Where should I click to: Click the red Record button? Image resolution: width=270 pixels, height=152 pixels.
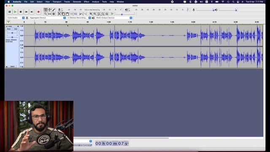[x=38, y=12]
